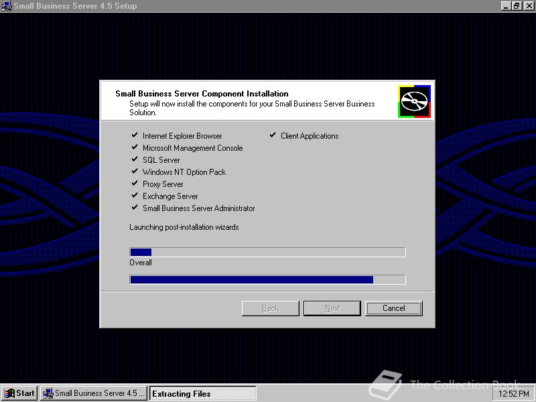Viewport: 536px width, 402px height.
Task: Click the 'Small Business Server 4.5 Setup' title
Action: point(75,6)
